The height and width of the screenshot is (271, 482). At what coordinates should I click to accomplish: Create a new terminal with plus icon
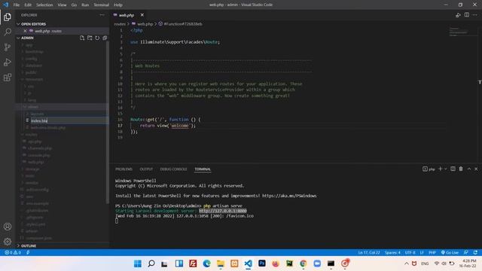[x=440, y=169]
